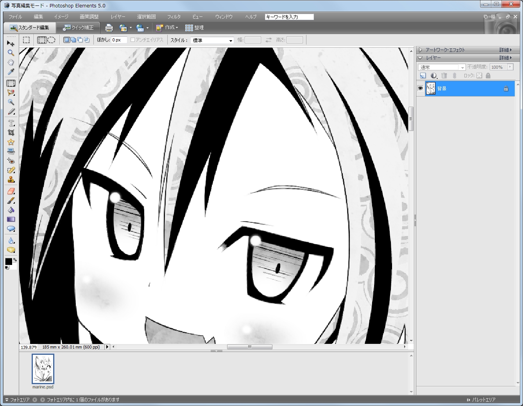Choose the Magnetic Lasso tool

pyautogui.click(x=11, y=93)
